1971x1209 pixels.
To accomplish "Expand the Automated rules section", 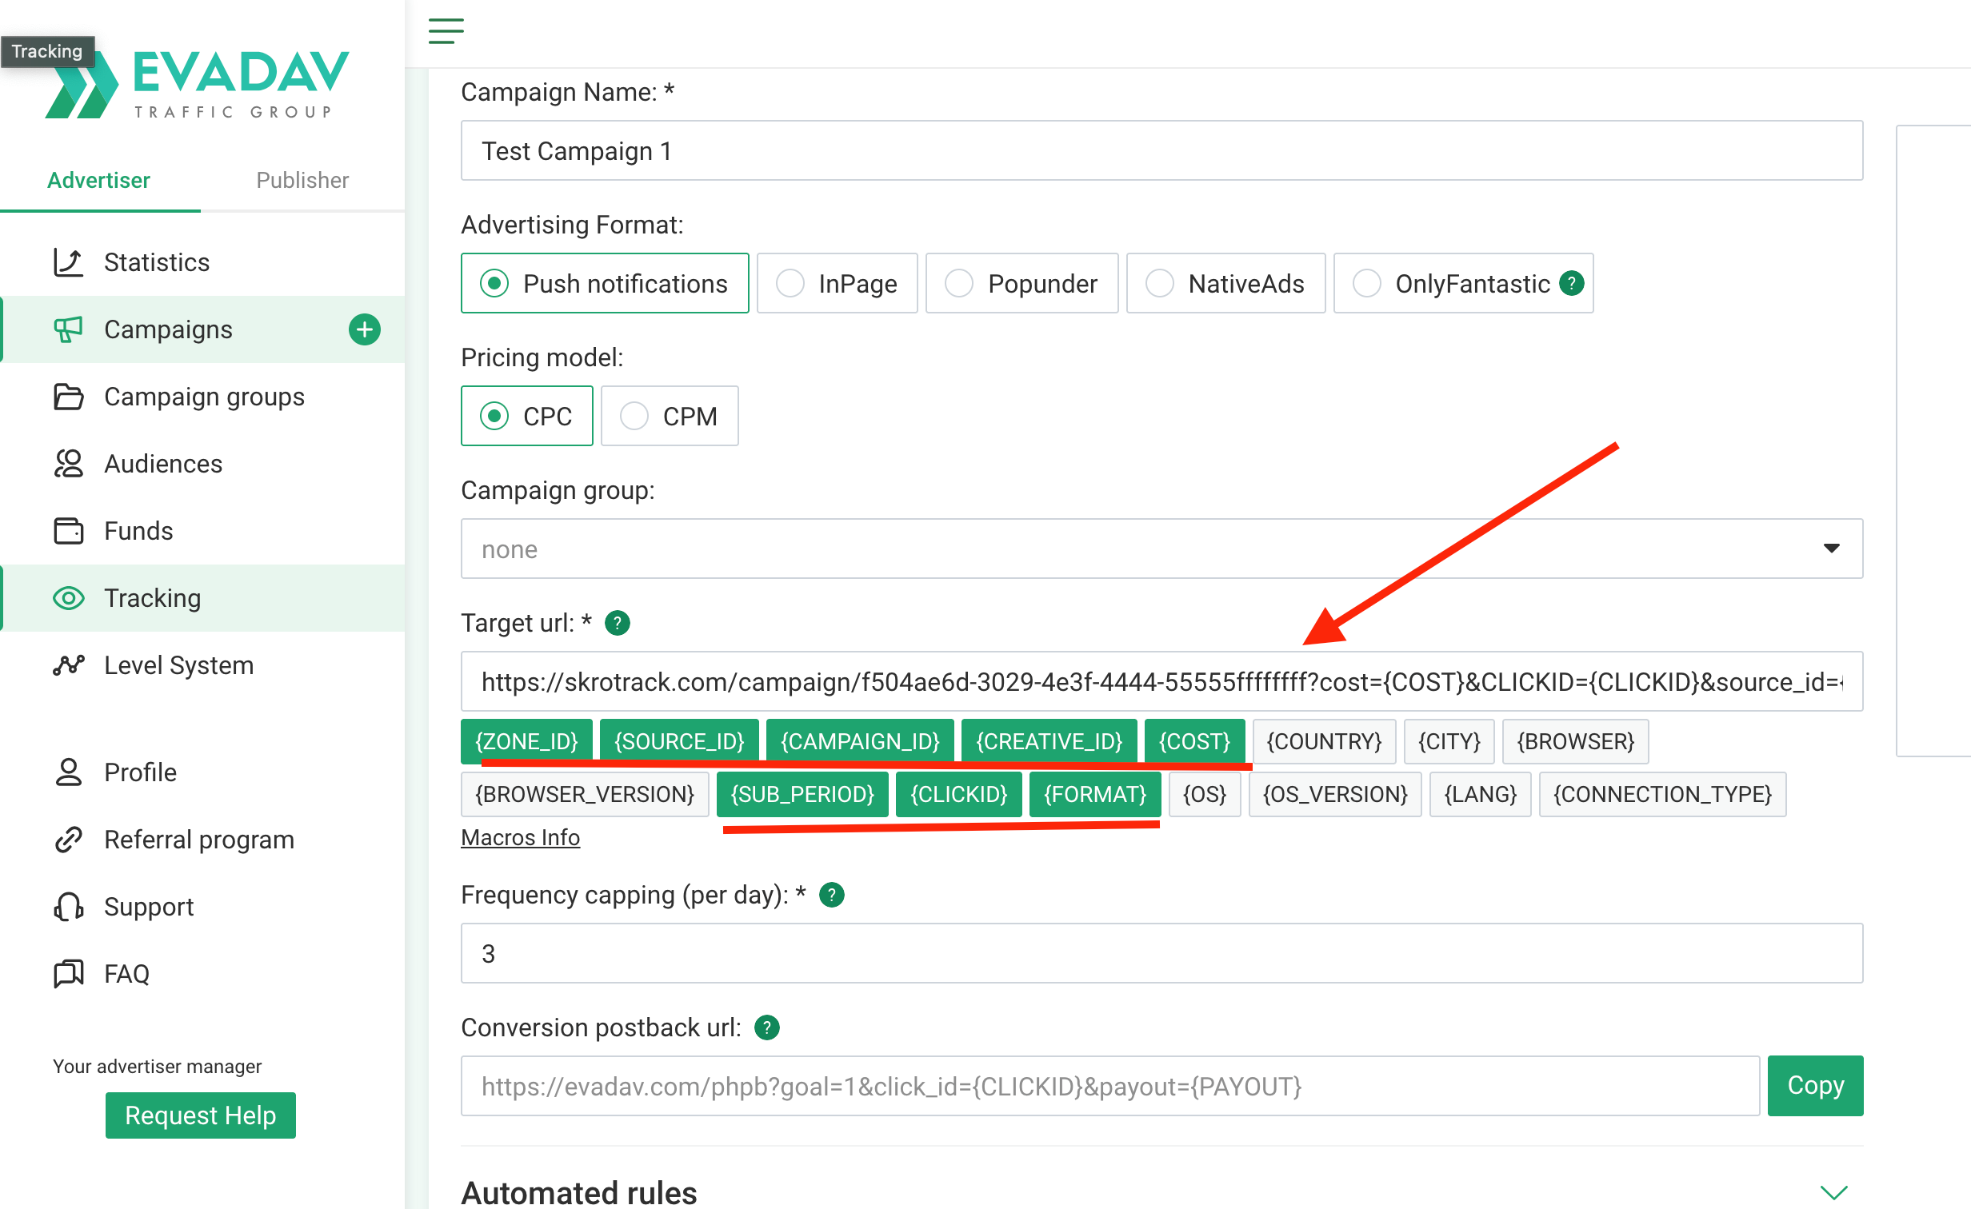I will point(1833,1192).
